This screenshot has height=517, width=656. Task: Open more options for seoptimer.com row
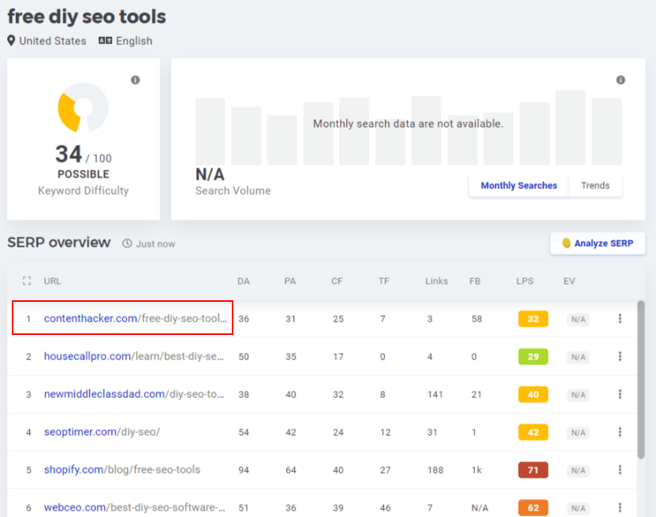pos(620,432)
